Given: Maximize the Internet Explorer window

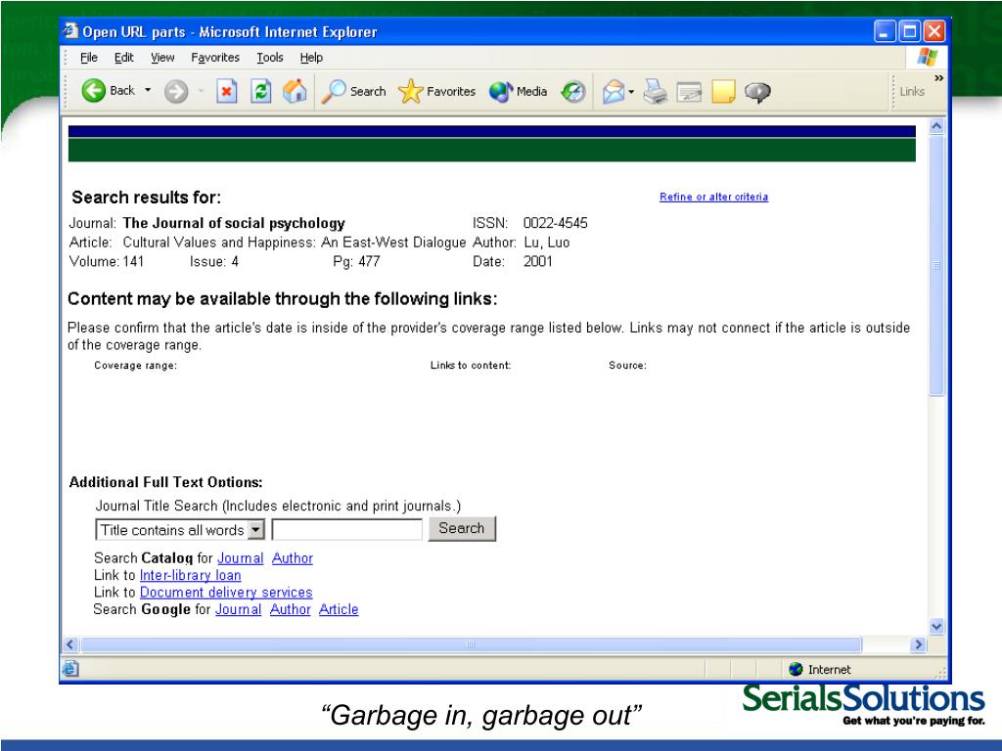Looking at the screenshot, I should (x=909, y=31).
